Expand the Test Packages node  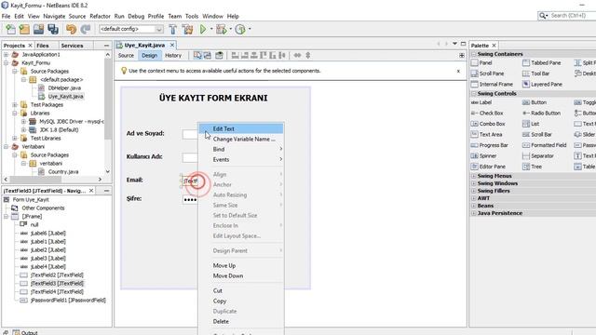pyautogui.click(x=15, y=105)
